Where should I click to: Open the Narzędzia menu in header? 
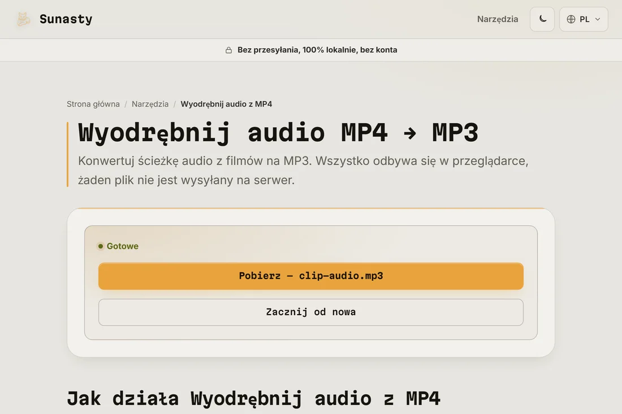click(498, 19)
